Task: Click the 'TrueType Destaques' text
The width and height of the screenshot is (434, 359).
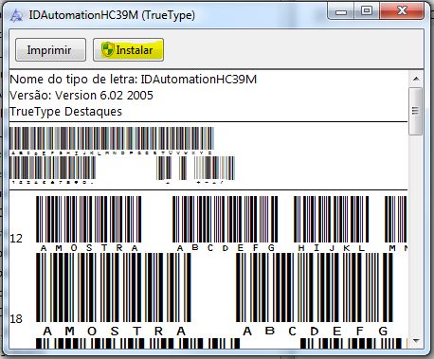Action: click(65, 112)
